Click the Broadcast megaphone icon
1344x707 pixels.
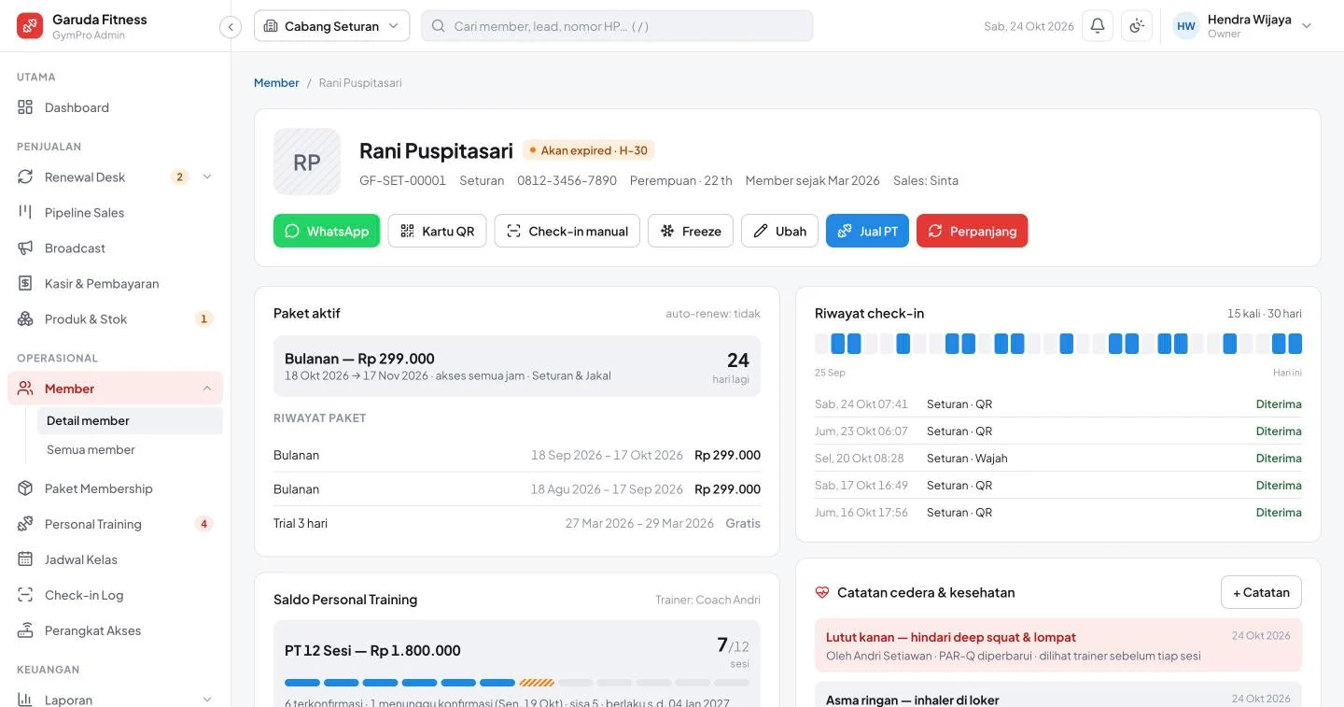point(25,247)
